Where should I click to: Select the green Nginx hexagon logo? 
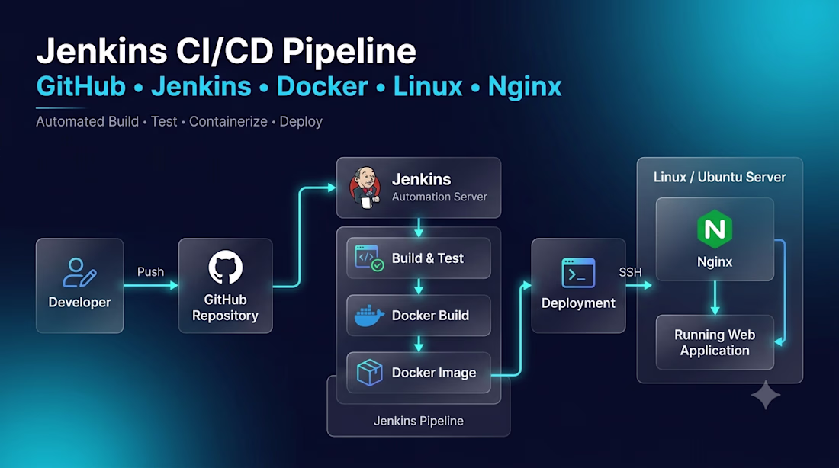(x=715, y=229)
